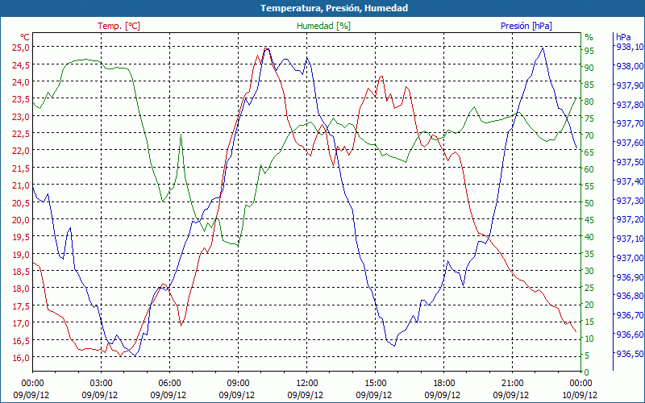The height and width of the screenshot is (403, 645).
Task: Click the '19,5' temperature axis value
Action: click(20, 237)
